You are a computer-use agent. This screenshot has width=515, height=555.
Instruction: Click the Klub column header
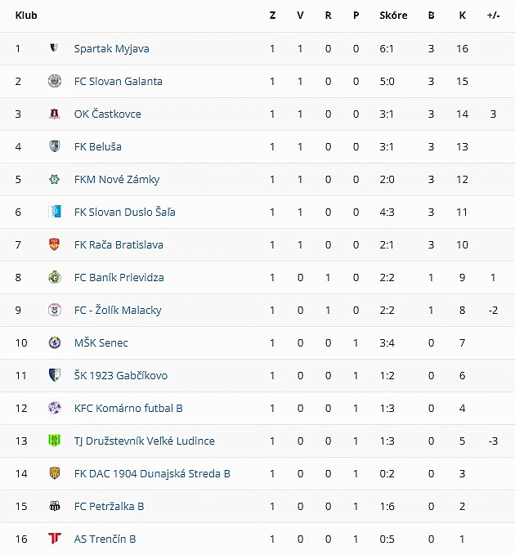pos(26,16)
